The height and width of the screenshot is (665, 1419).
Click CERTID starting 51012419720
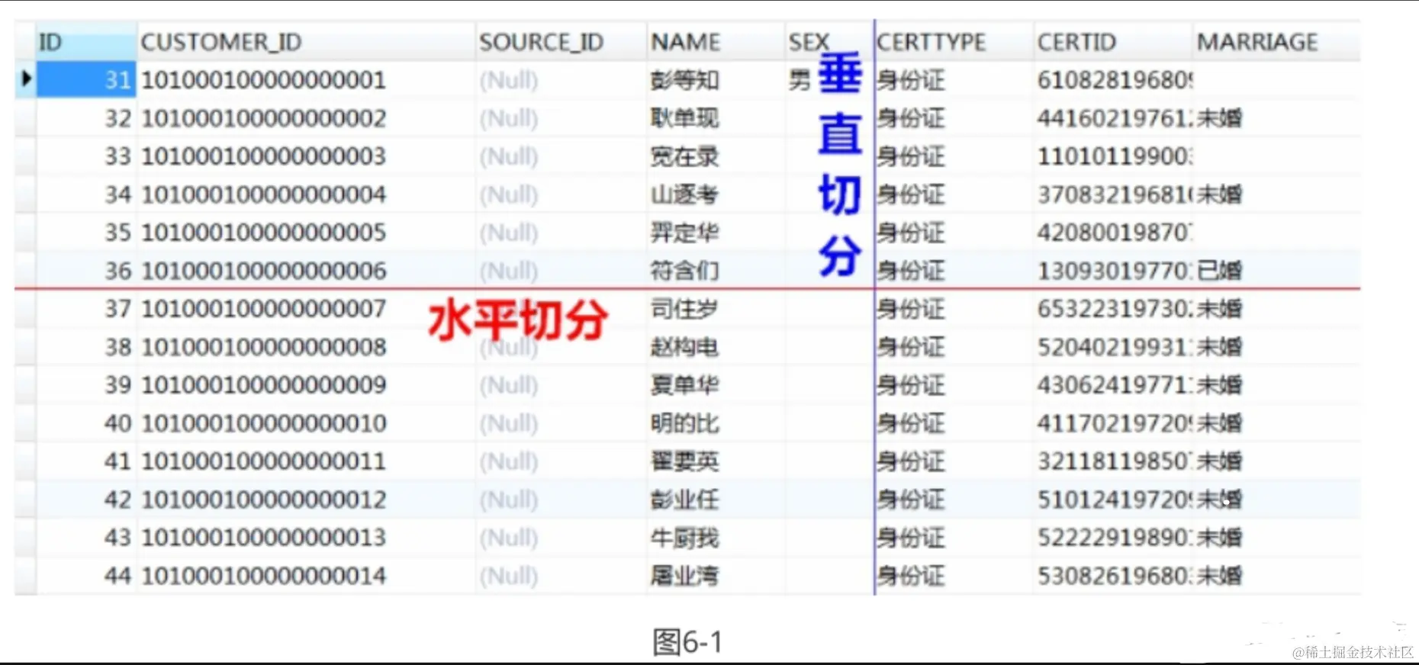pyautogui.click(x=1115, y=500)
